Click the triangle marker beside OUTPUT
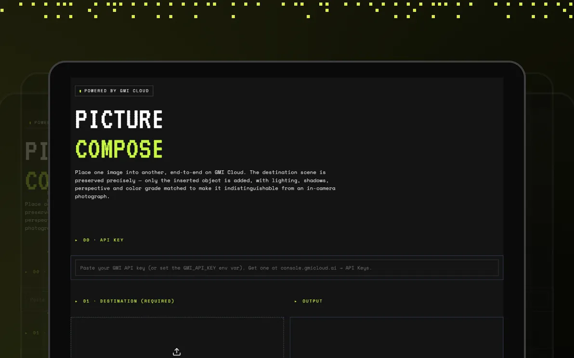This screenshot has height=358, width=574. click(x=295, y=301)
